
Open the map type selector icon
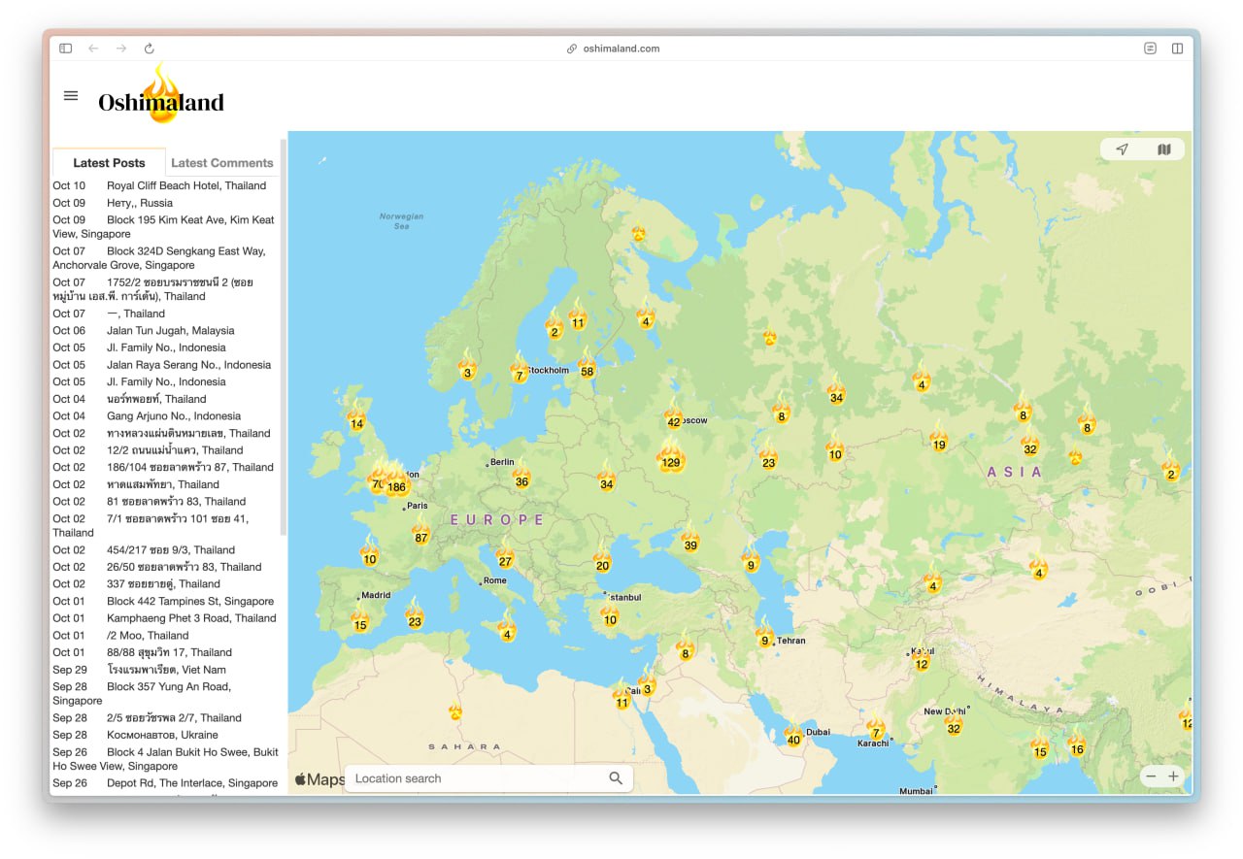[x=1164, y=149]
